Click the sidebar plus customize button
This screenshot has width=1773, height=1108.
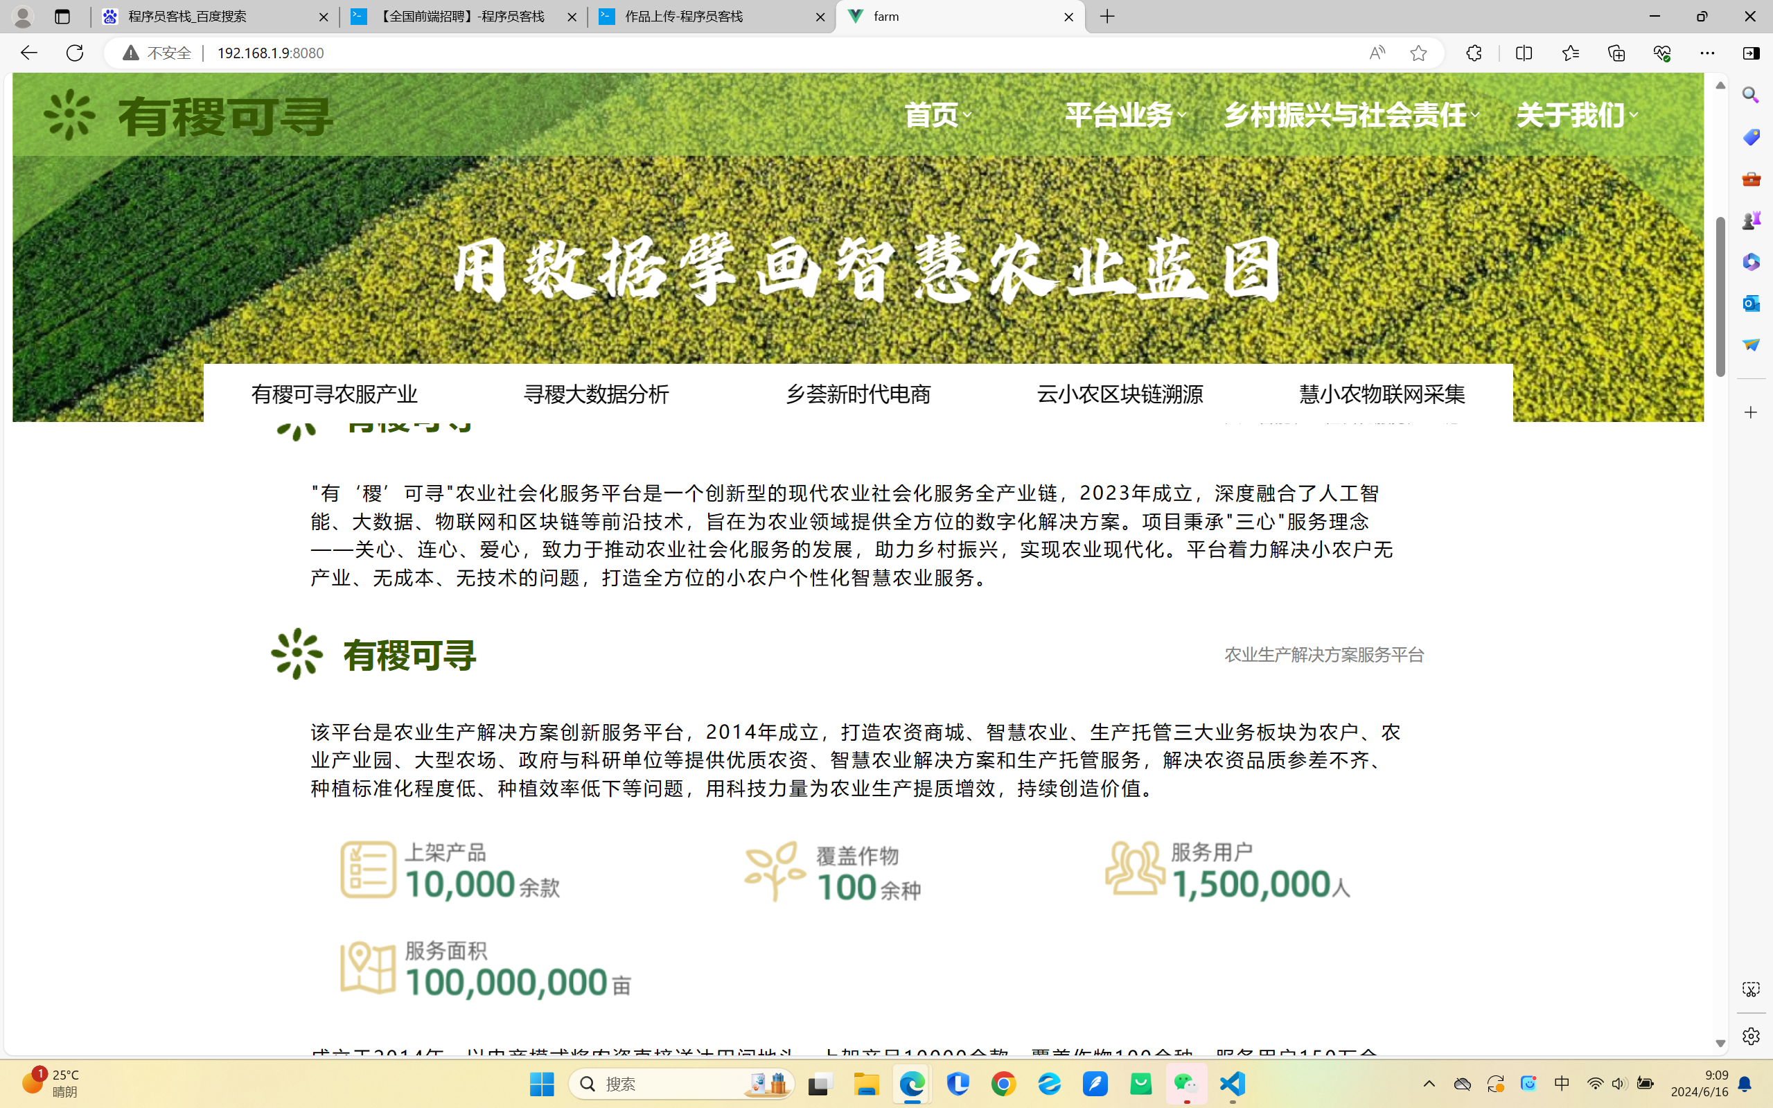click(1751, 412)
